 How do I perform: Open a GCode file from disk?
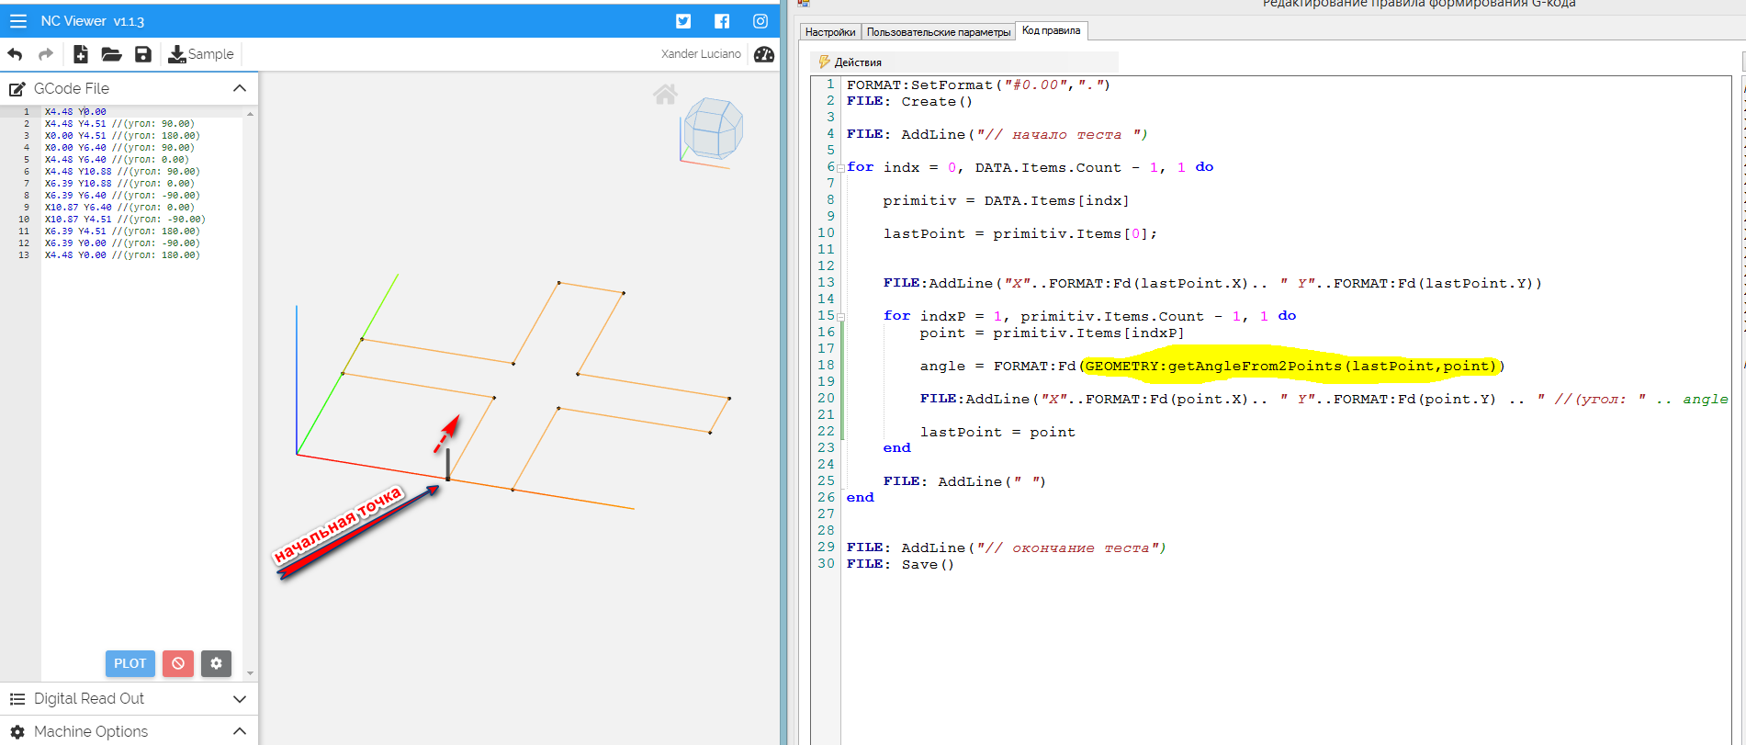pos(111,54)
